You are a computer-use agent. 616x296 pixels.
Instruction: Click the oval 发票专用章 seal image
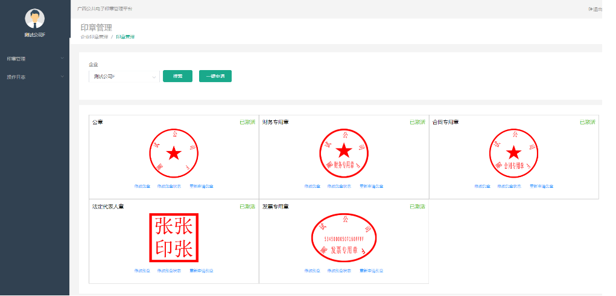coord(344,237)
